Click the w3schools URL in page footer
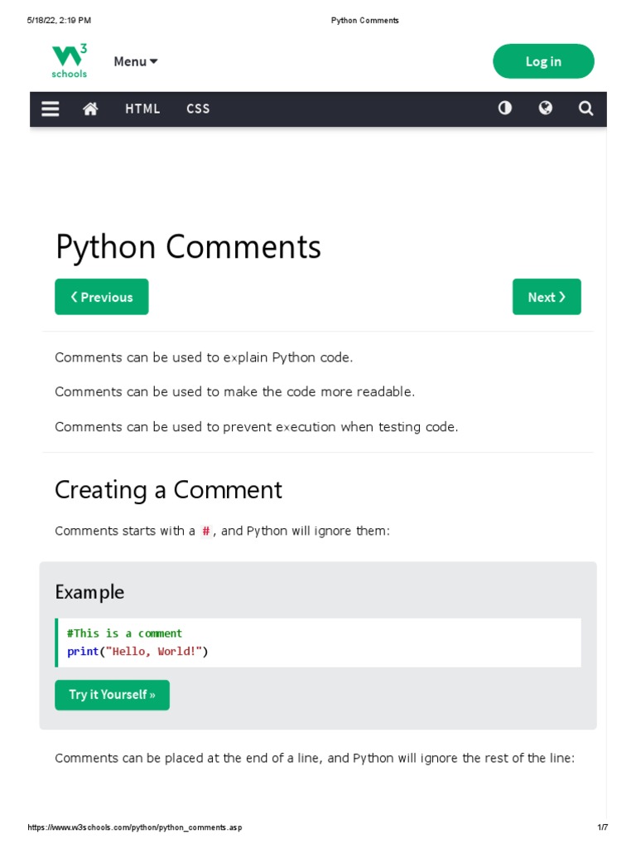The width and height of the screenshot is (636, 849). coord(135,827)
